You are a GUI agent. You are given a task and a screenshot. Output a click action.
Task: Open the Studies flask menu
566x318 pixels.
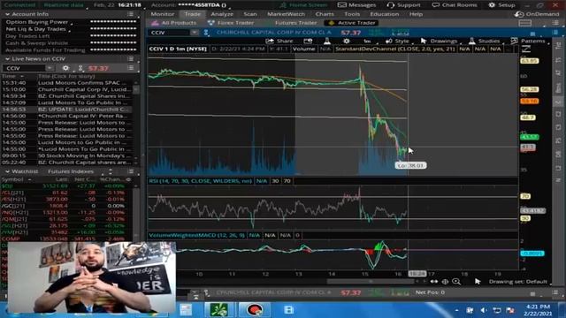click(485, 42)
